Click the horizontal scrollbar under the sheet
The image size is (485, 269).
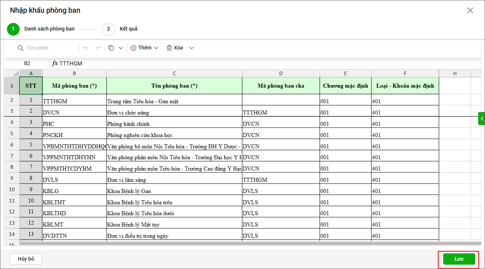[218, 242]
